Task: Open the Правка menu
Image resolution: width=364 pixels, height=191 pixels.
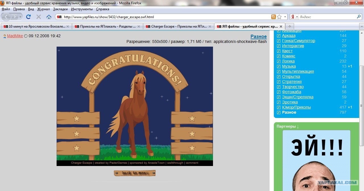Action: click(19, 9)
